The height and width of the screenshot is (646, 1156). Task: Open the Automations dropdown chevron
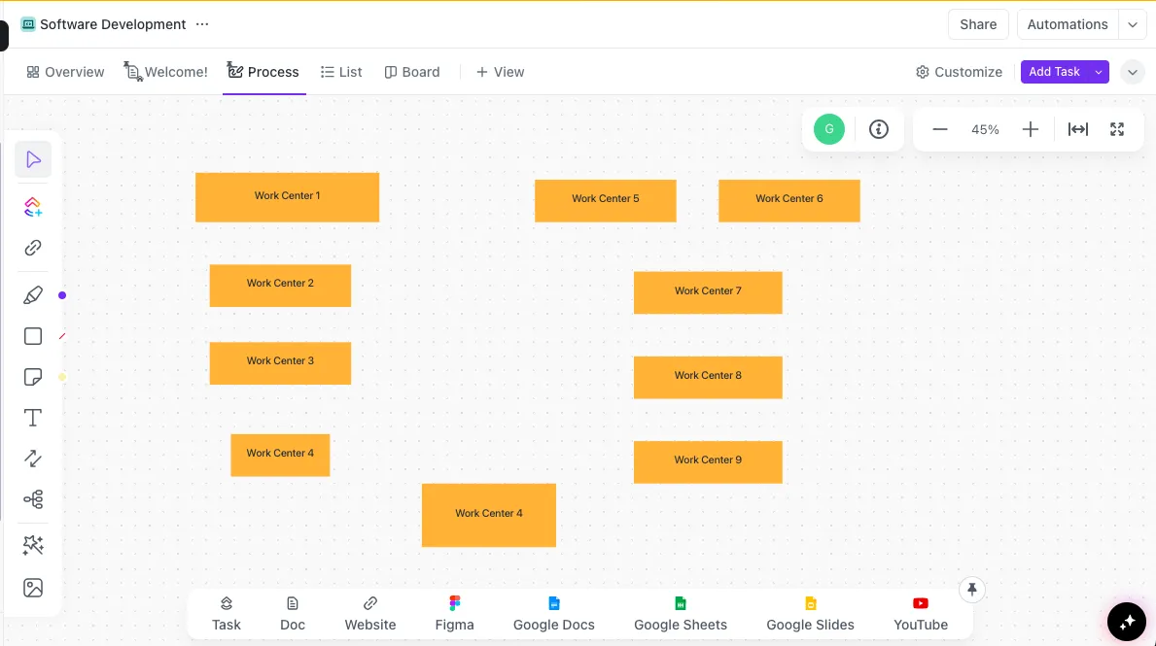(1133, 24)
